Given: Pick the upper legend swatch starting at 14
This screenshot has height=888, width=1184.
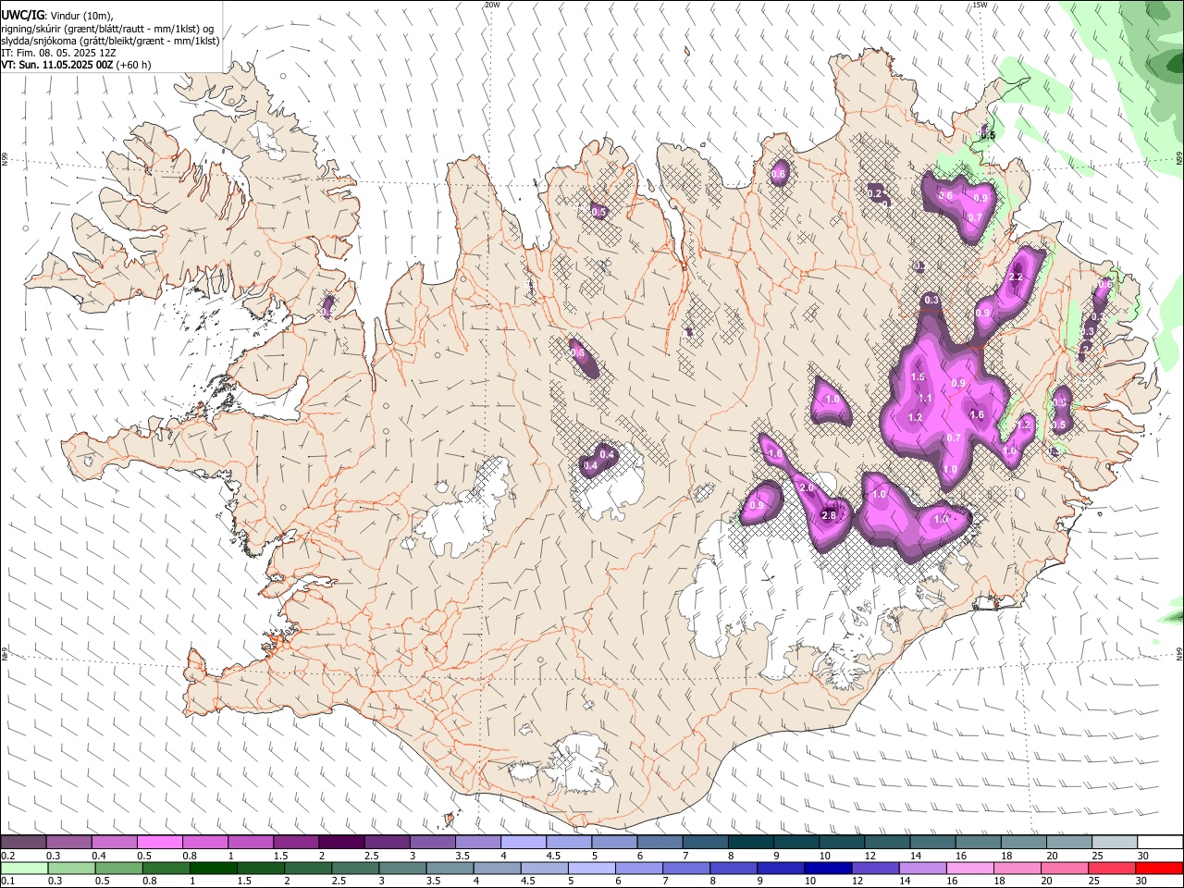Looking at the screenshot, I should pos(932,843).
